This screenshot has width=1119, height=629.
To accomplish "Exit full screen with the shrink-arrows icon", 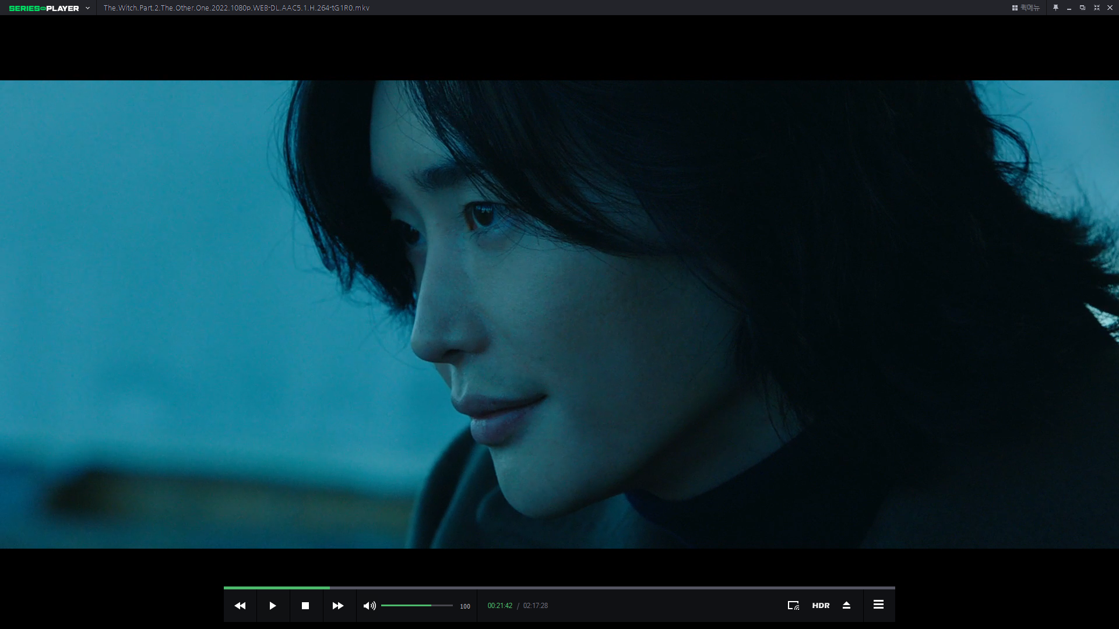I will coord(1096,8).
